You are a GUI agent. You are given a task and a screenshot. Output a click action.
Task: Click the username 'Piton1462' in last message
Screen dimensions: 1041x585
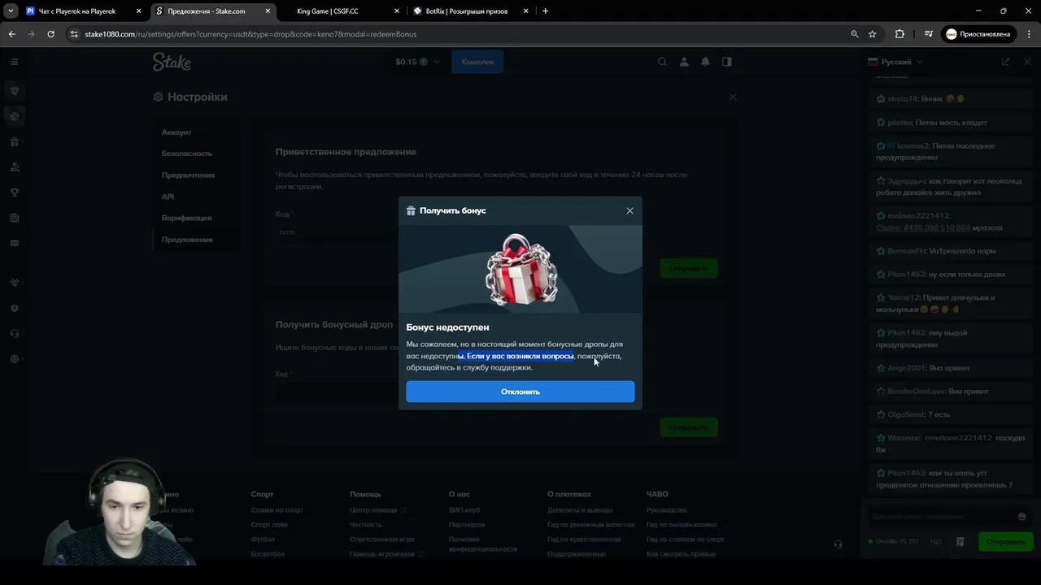click(906, 473)
